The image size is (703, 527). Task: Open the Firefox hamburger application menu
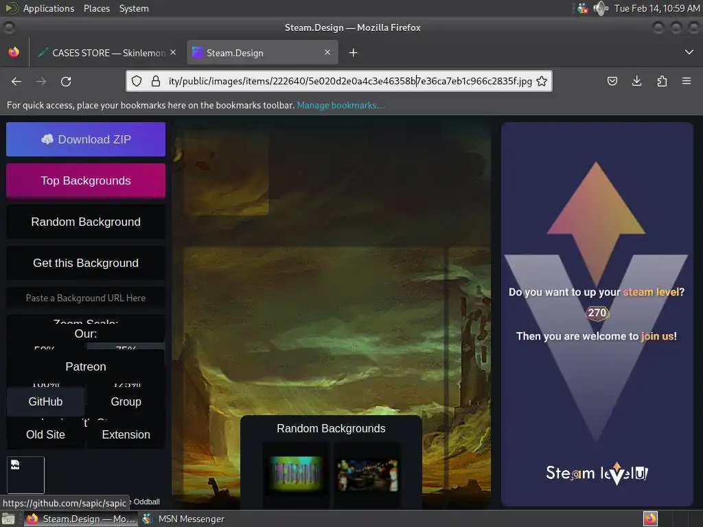[x=687, y=81]
